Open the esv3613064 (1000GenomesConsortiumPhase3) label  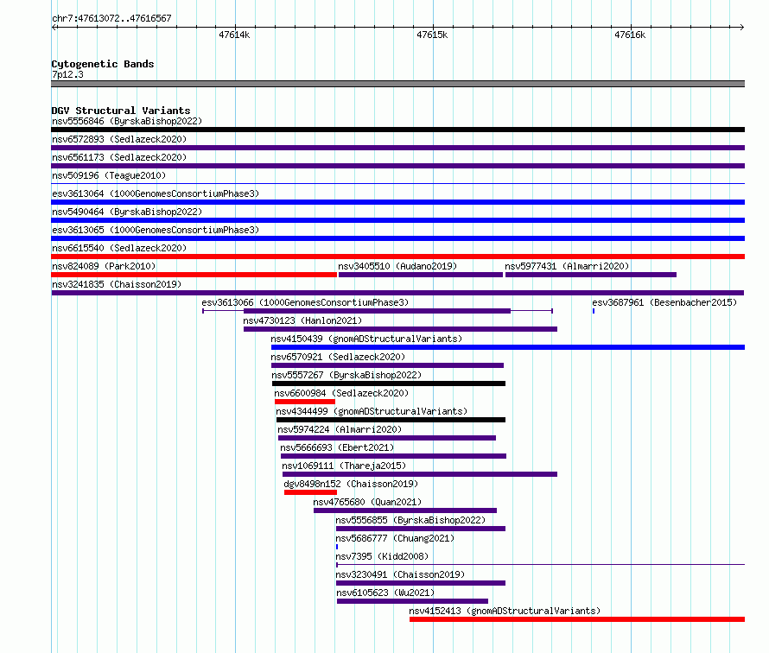coord(156,193)
